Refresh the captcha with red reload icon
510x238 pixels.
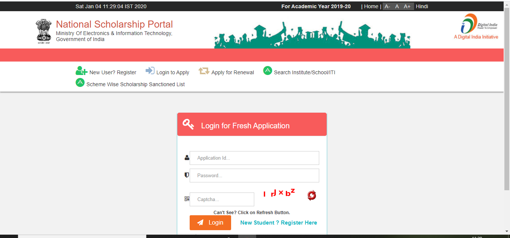312,195
